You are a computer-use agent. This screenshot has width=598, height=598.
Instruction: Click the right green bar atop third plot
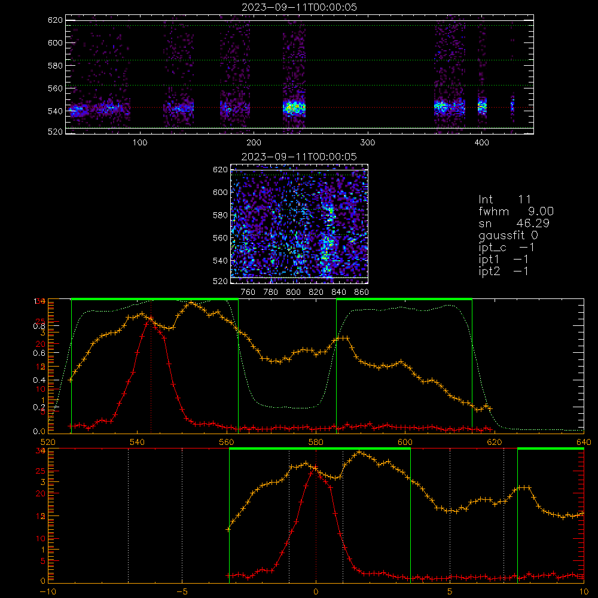click(x=404, y=299)
